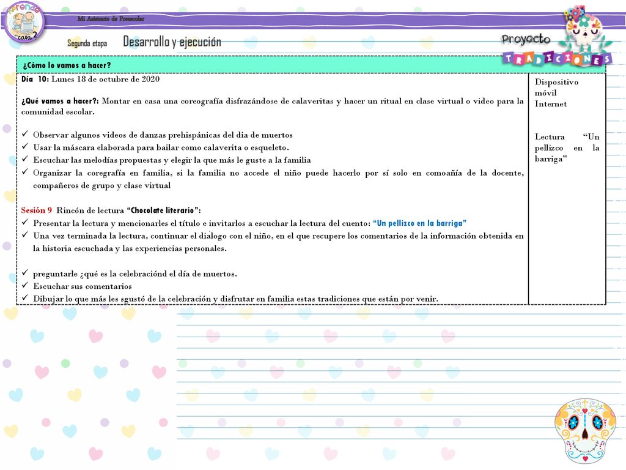Click the checkmark beside 'Observar algunos videos'

pos(25,134)
